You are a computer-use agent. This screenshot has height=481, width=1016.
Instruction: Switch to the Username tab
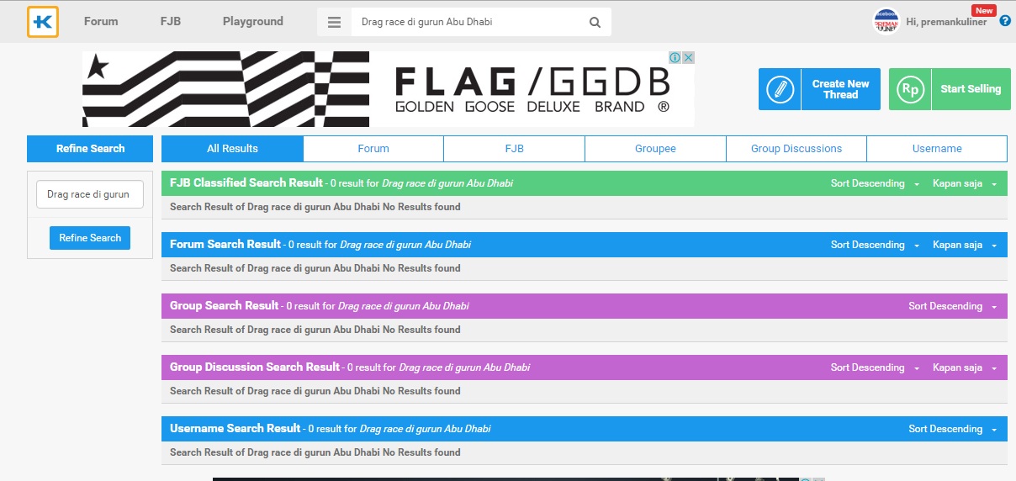click(x=937, y=149)
